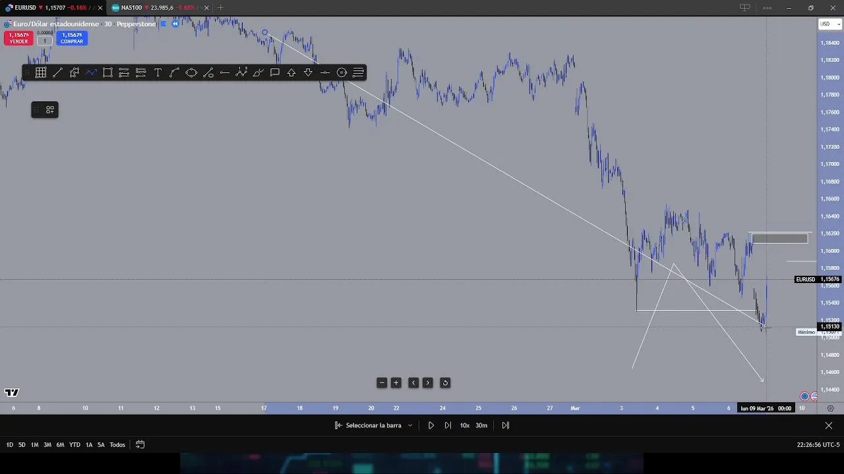
Task: Step replay forward one bar
Action: click(x=448, y=425)
